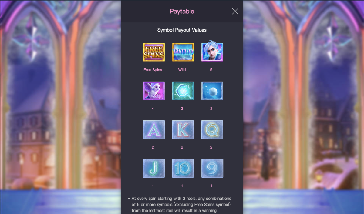364x214 pixels.
Task: Click the frozen number 9 symbol
Action: coord(212,168)
